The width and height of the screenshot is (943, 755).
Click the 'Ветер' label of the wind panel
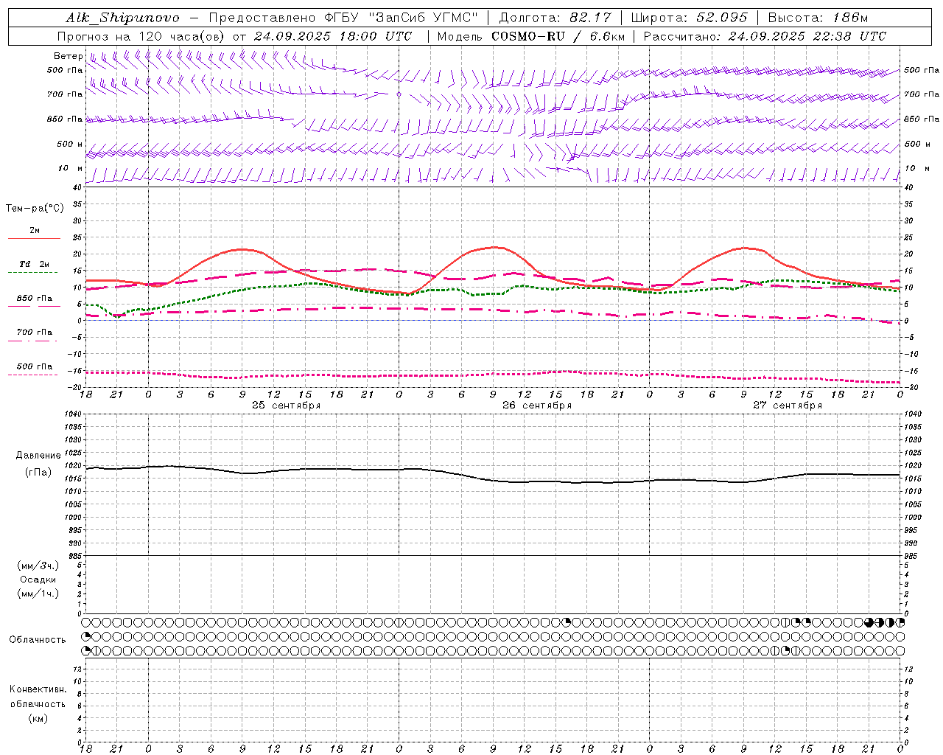tap(68, 56)
